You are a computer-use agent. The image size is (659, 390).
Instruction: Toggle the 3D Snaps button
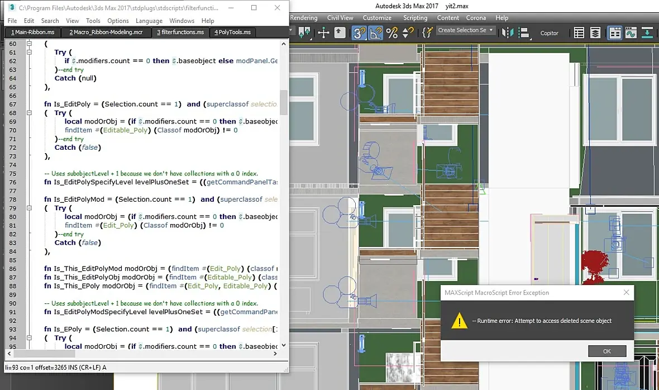pyautogui.click(x=359, y=33)
